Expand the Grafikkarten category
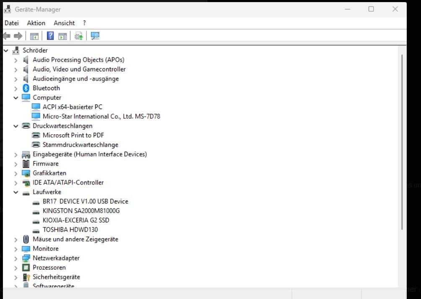 [16, 174]
